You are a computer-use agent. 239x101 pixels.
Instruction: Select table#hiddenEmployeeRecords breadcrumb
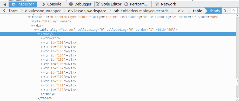click(141, 11)
